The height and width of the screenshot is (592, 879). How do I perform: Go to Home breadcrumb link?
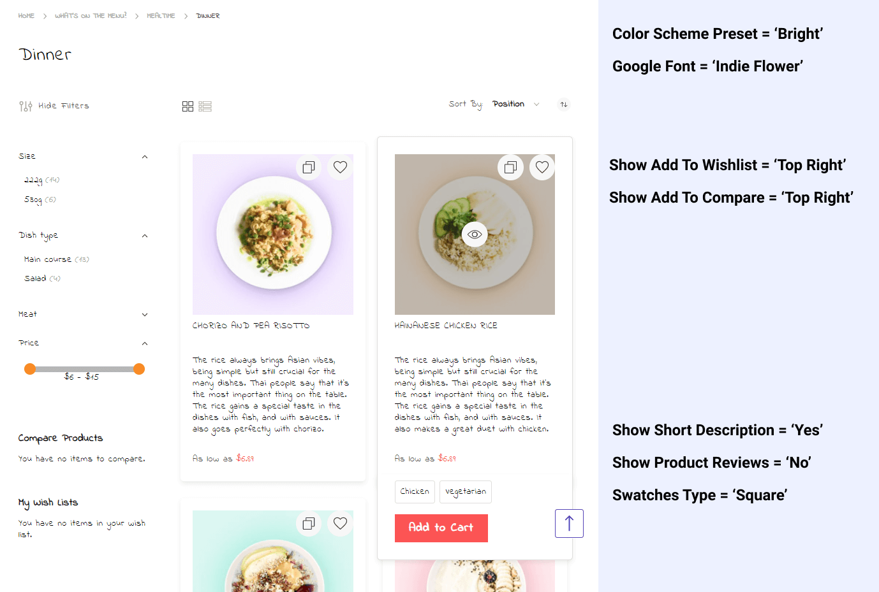tap(26, 16)
